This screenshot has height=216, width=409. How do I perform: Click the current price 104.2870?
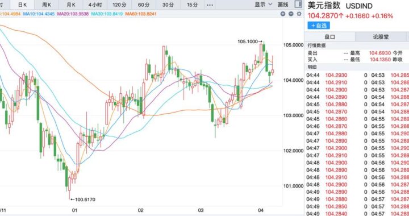coord(325,16)
